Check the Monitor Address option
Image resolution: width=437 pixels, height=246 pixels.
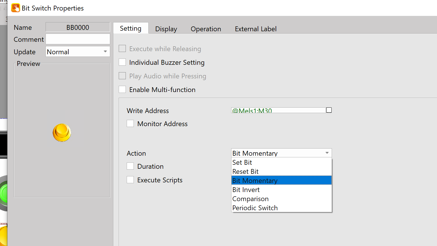point(130,124)
